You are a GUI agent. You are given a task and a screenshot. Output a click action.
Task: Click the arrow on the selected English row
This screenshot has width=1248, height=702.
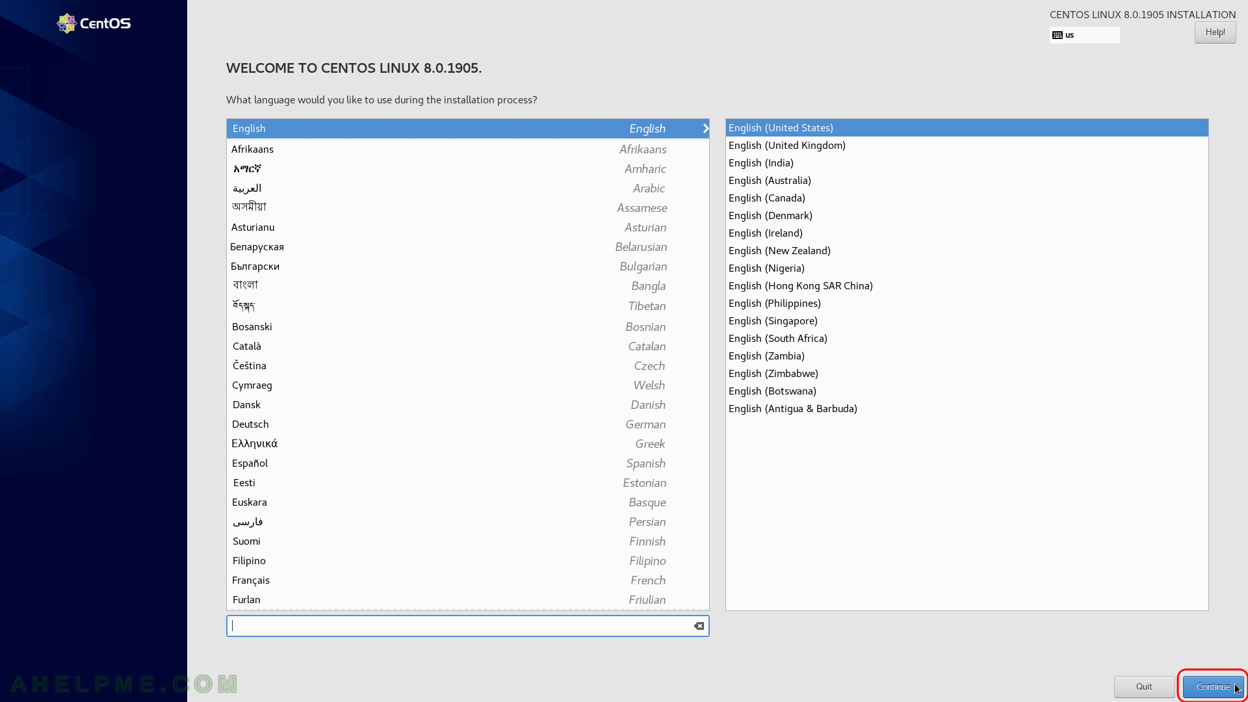[705, 129]
